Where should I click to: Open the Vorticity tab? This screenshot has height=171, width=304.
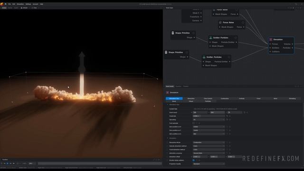tap(242, 98)
